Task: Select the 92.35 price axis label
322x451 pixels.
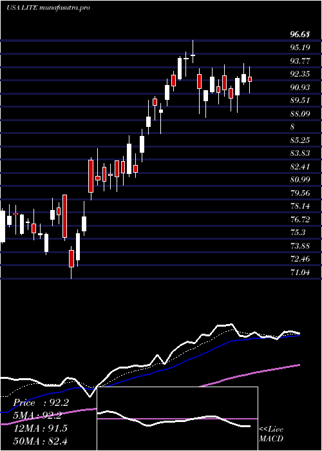Action: pos(301,74)
